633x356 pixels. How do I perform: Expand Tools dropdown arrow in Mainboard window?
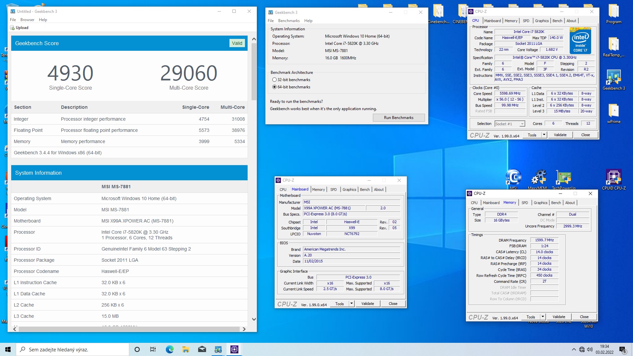351,304
